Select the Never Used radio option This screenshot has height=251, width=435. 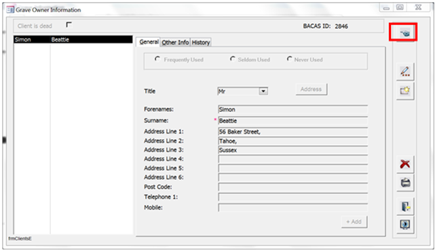[289, 59]
